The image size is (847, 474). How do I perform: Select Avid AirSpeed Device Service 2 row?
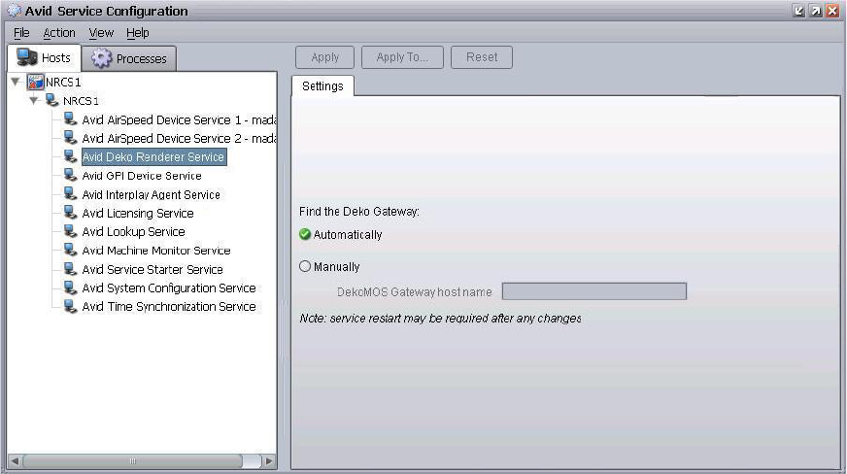pos(179,138)
